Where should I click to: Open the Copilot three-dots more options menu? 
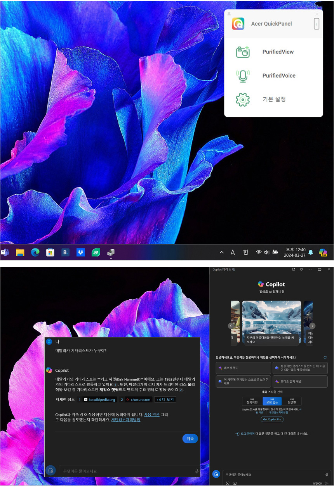(x=310, y=269)
